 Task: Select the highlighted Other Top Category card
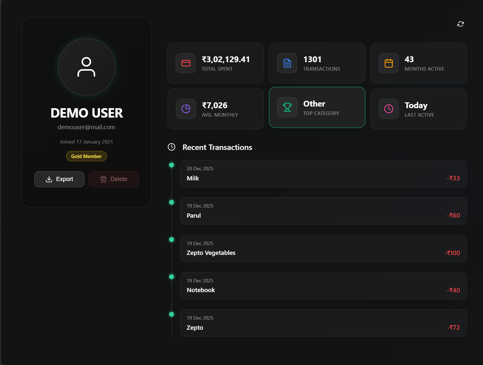pos(317,107)
